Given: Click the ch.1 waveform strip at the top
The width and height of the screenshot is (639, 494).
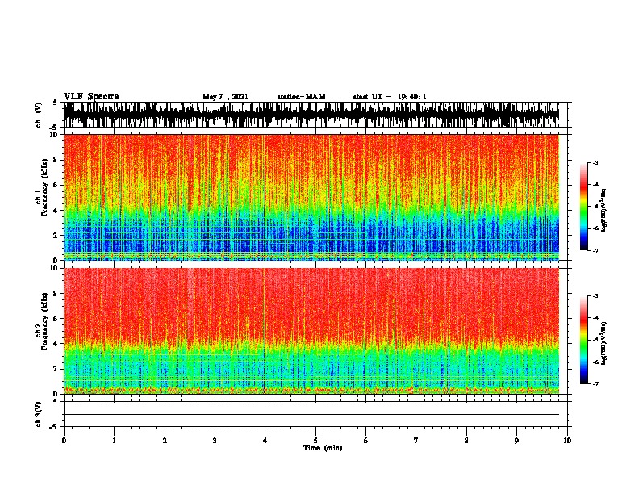Looking at the screenshot, I should point(311,115).
